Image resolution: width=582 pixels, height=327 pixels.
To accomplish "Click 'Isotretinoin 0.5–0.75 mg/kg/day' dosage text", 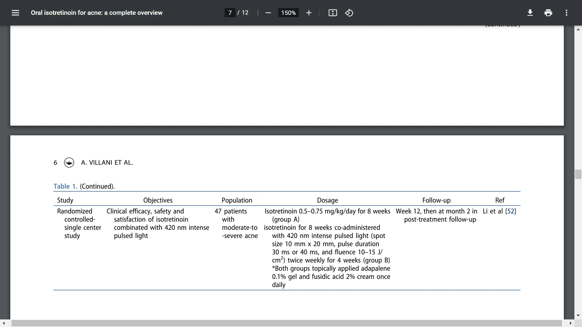I will pos(310,211).
